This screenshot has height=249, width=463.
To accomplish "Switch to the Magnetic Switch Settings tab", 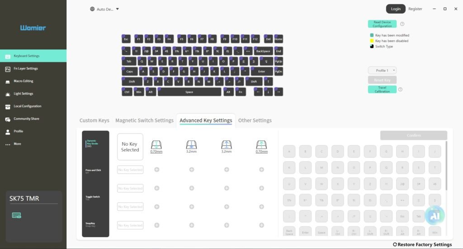I will (144, 120).
